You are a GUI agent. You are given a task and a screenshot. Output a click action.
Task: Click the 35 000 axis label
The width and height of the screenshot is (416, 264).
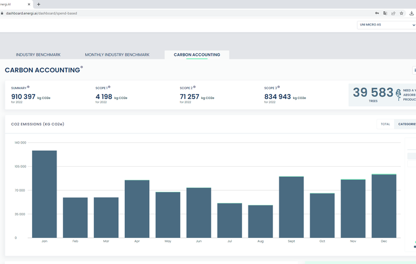click(x=20, y=214)
